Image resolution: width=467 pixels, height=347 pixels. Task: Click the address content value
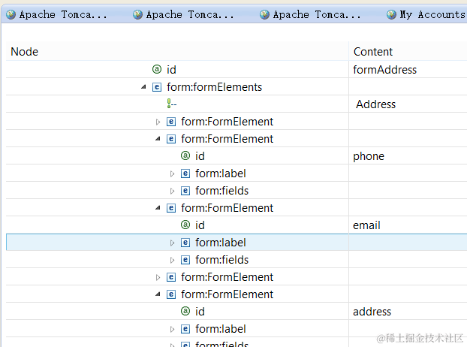[372, 312]
